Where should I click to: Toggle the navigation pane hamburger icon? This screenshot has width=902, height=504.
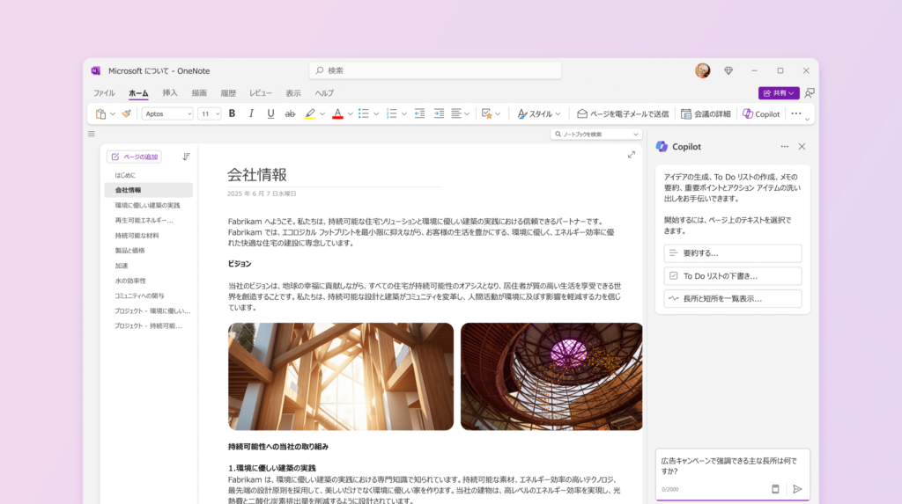(92, 134)
